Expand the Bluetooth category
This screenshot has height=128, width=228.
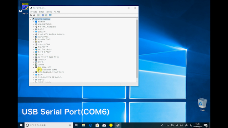33,22
